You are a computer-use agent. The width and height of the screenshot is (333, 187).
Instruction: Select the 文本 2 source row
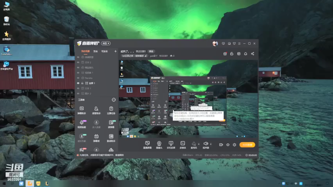[x=97, y=62]
